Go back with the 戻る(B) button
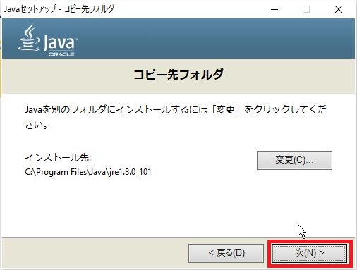357x270 pixels. pos(226,253)
